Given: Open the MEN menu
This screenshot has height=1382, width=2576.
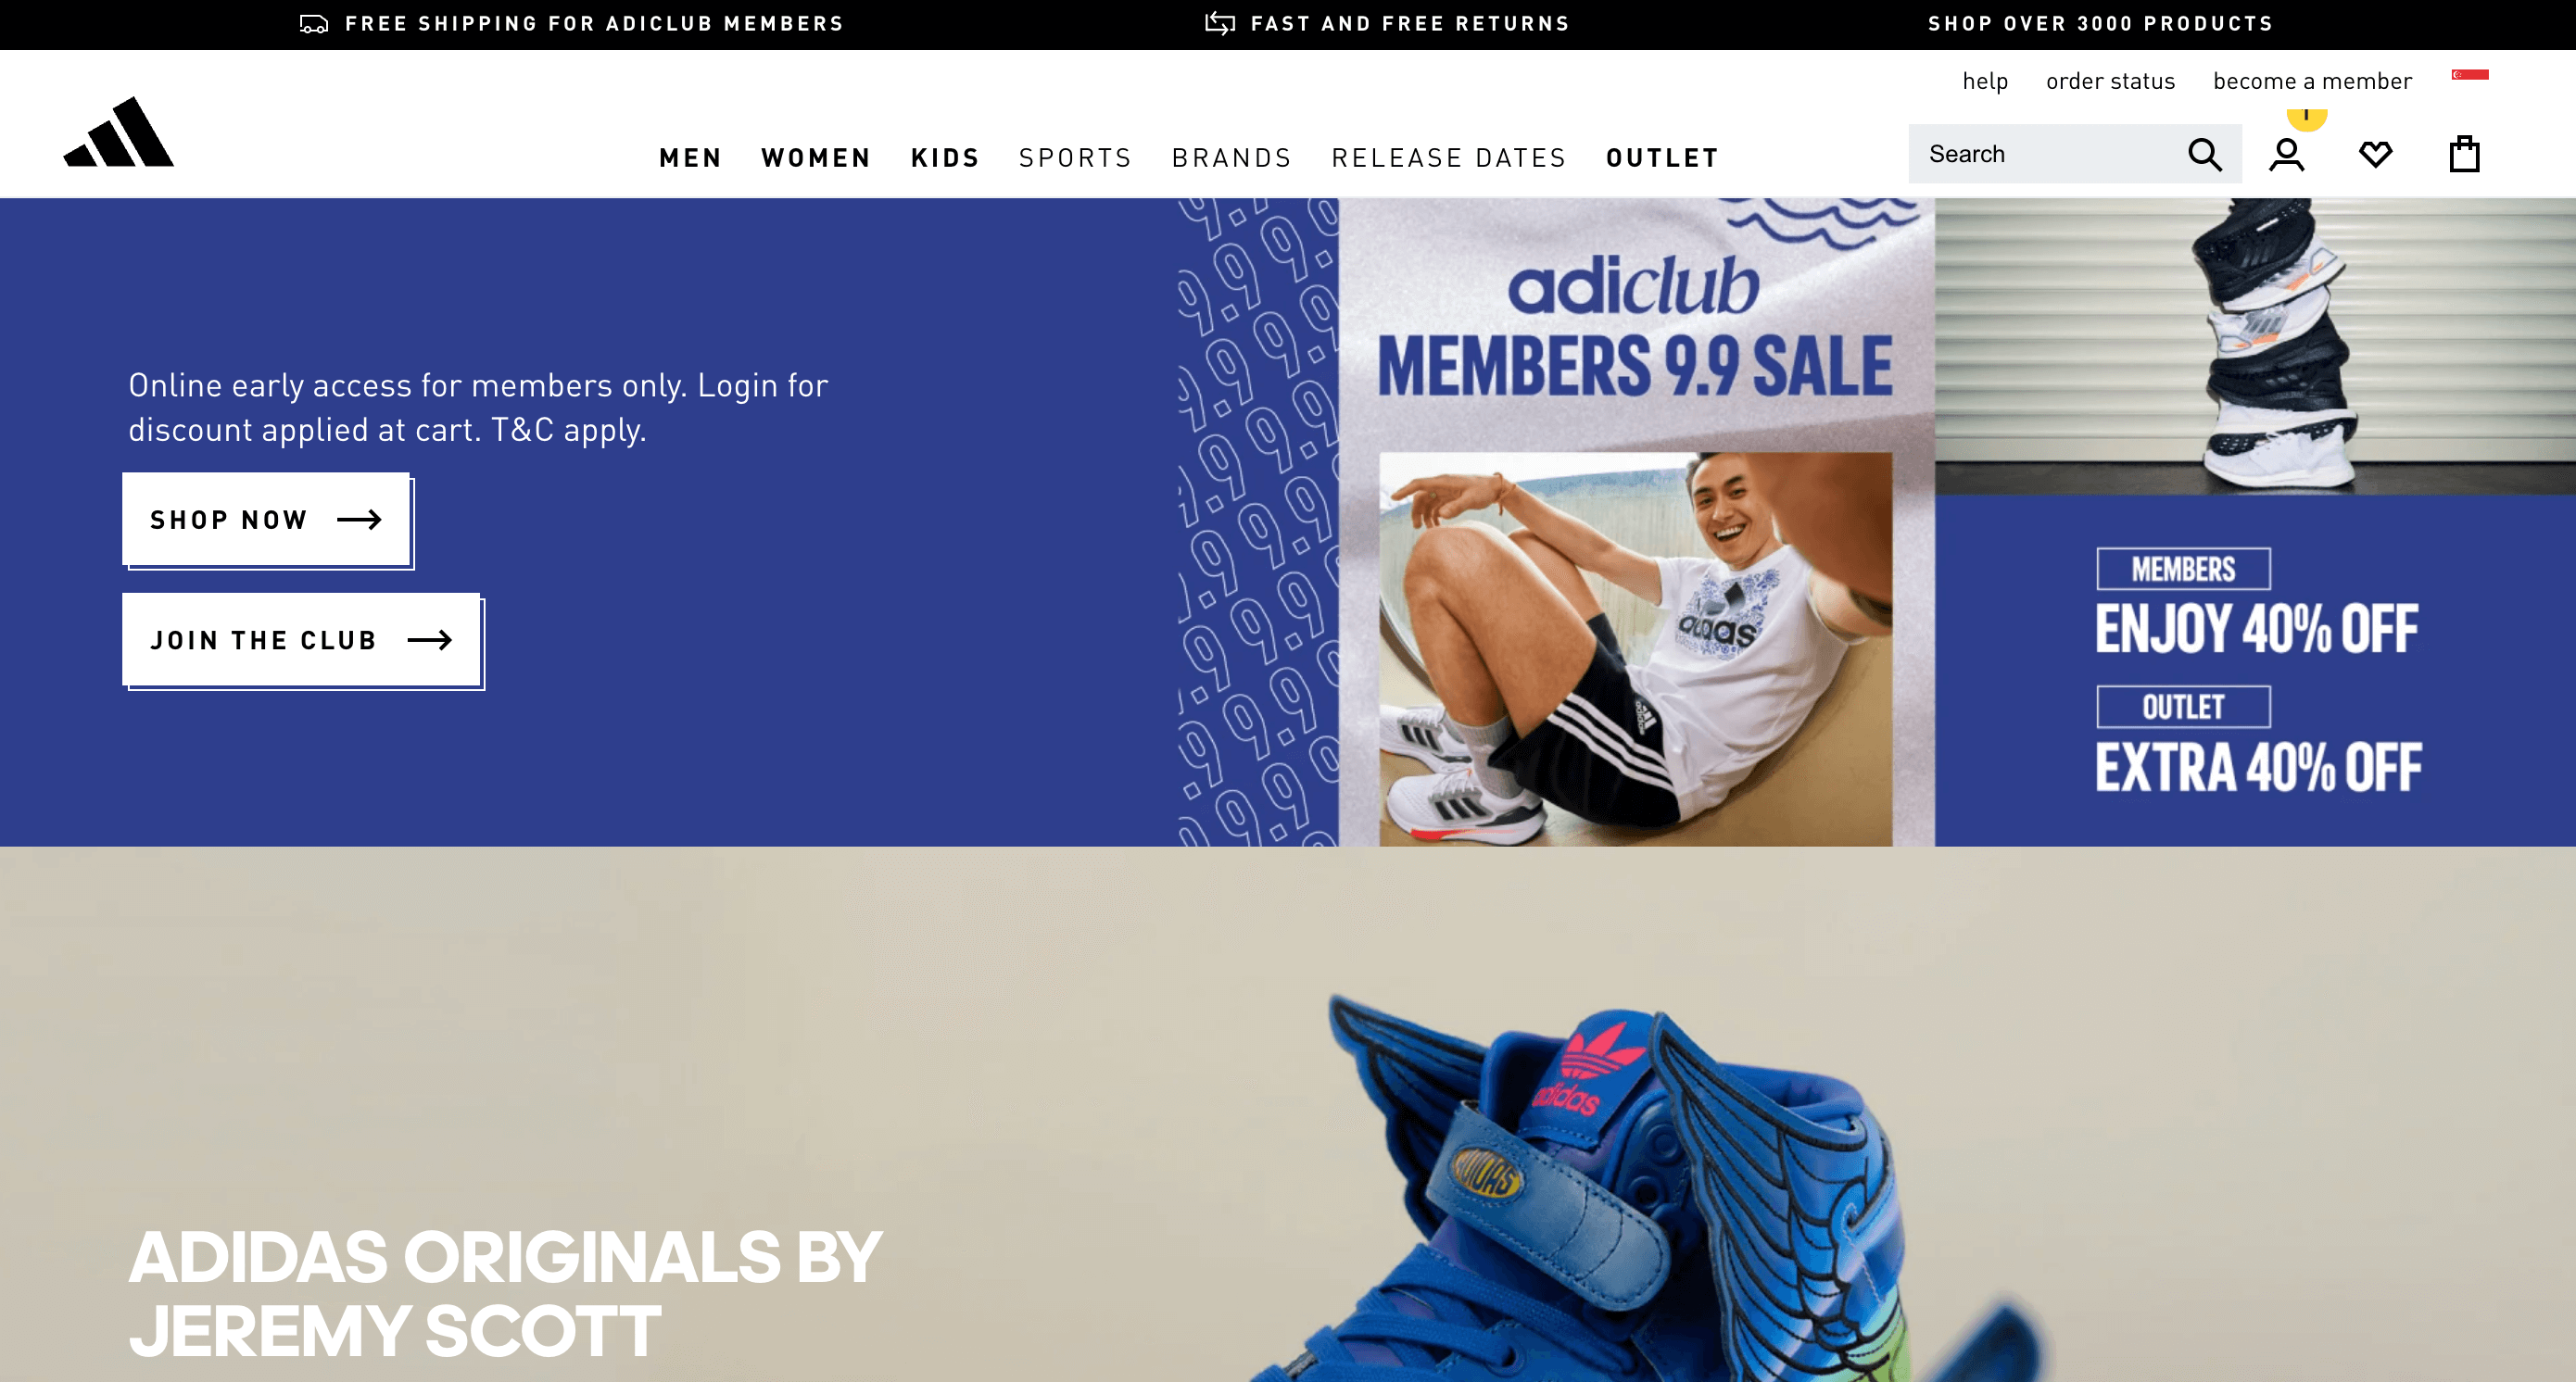Looking at the screenshot, I should [x=691, y=157].
